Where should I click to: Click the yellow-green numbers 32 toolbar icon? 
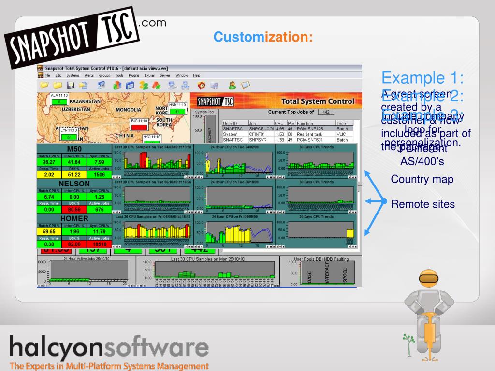click(144, 85)
